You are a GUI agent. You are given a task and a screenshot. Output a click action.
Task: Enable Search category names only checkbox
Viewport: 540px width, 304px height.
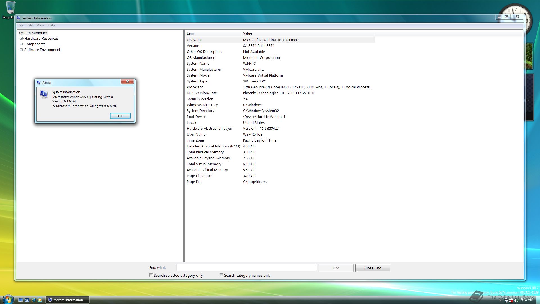(x=221, y=275)
